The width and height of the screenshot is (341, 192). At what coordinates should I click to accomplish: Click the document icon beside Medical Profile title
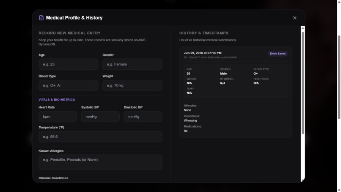[41, 18]
